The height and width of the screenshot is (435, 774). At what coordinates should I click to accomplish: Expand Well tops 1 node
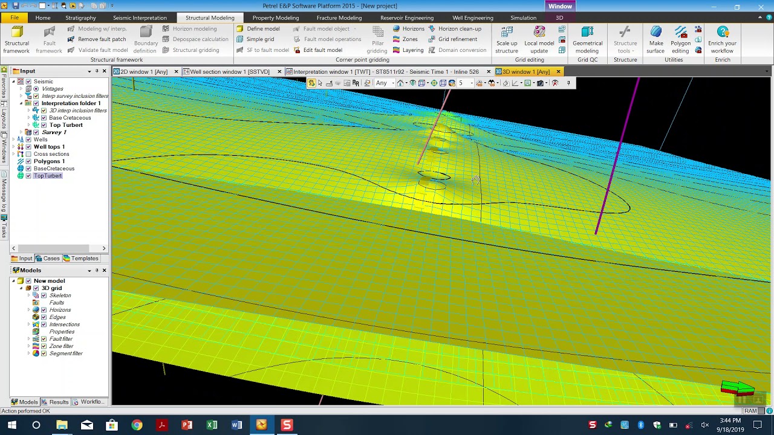coord(13,147)
